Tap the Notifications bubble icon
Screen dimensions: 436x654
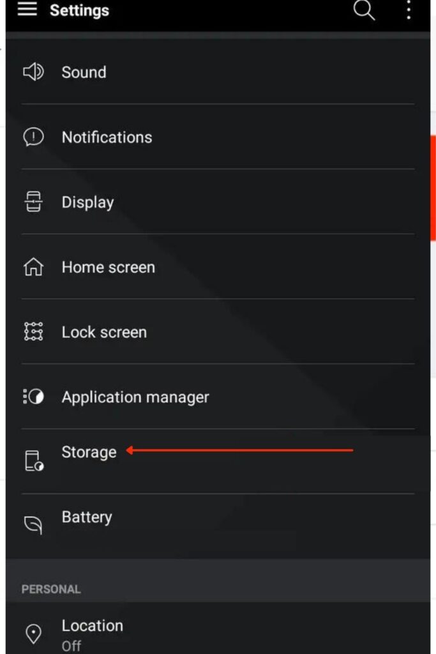33,137
